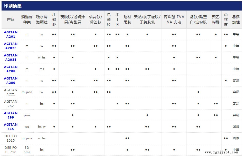The height and width of the screenshot is (158, 245).
Task: Click 'm poa' in the AGITAN A221 row
Action: click(x=27, y=92)
